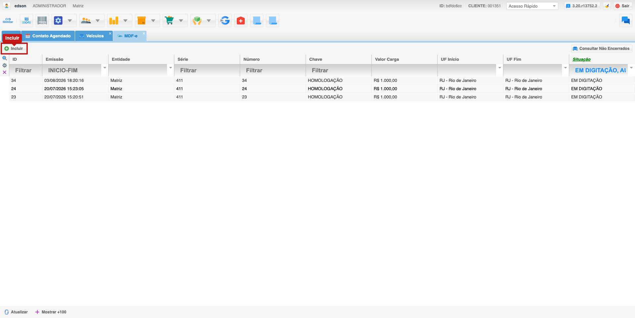Expand the settings gear toolbar dropdown arrow
The height and width of the screenshot is (318, 635).
click(70, 20)
